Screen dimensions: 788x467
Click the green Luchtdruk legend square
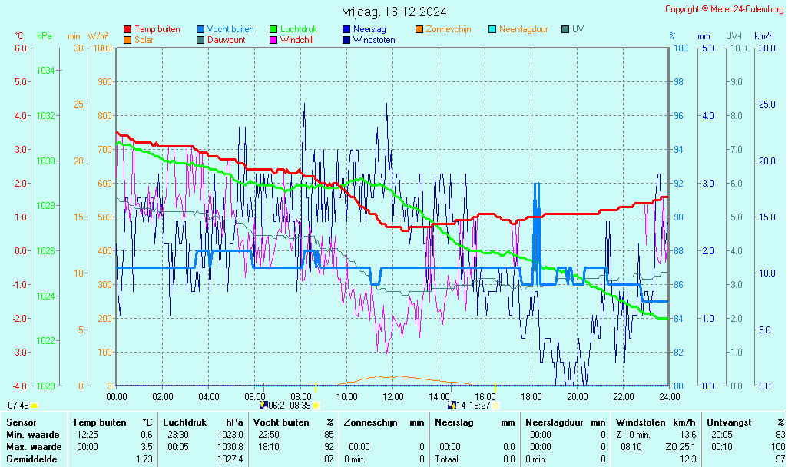point(273,29)
